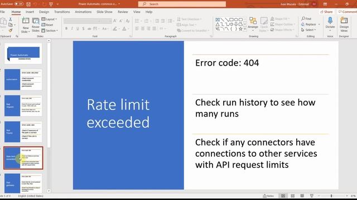Click scroll down arrow of slide panel
The height and width of the screenshot is (200, 357).
click(49, 191)
